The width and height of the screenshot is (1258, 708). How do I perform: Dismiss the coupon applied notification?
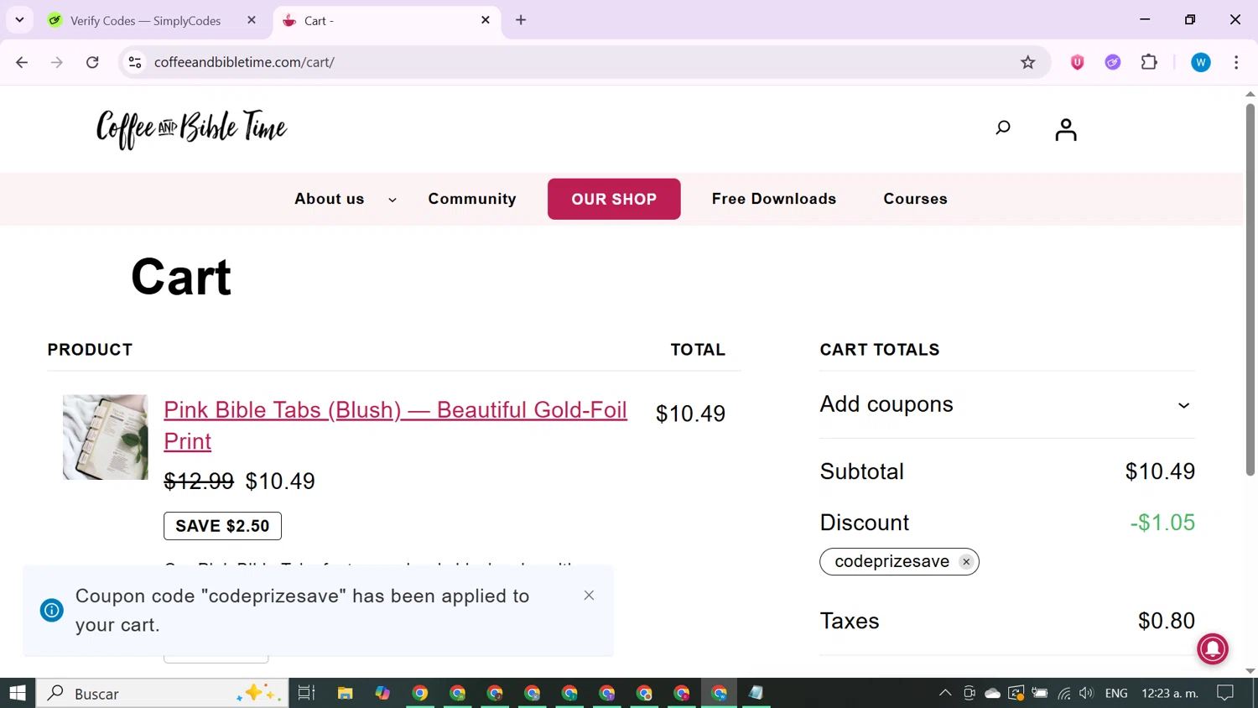point(589,596)
